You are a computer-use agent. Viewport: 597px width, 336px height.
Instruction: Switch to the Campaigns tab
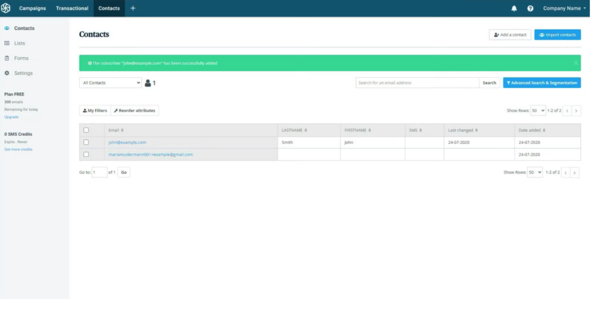pos(32,8)
